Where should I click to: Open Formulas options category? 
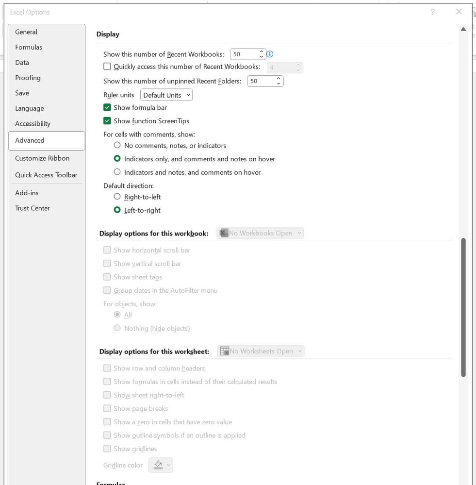click(x=47, y=47)
